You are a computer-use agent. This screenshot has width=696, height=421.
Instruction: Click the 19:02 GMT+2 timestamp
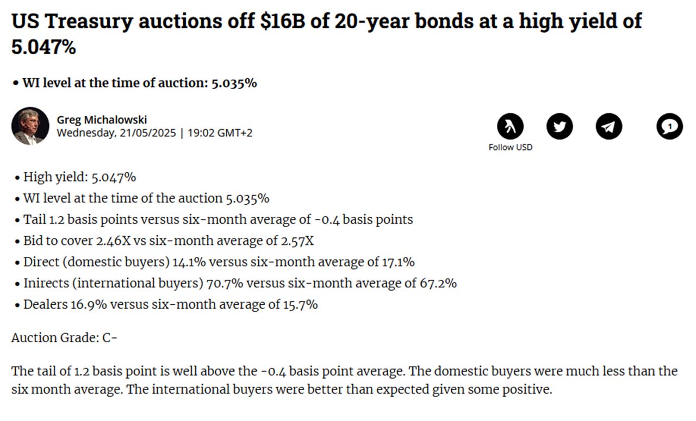pos(220,133)
